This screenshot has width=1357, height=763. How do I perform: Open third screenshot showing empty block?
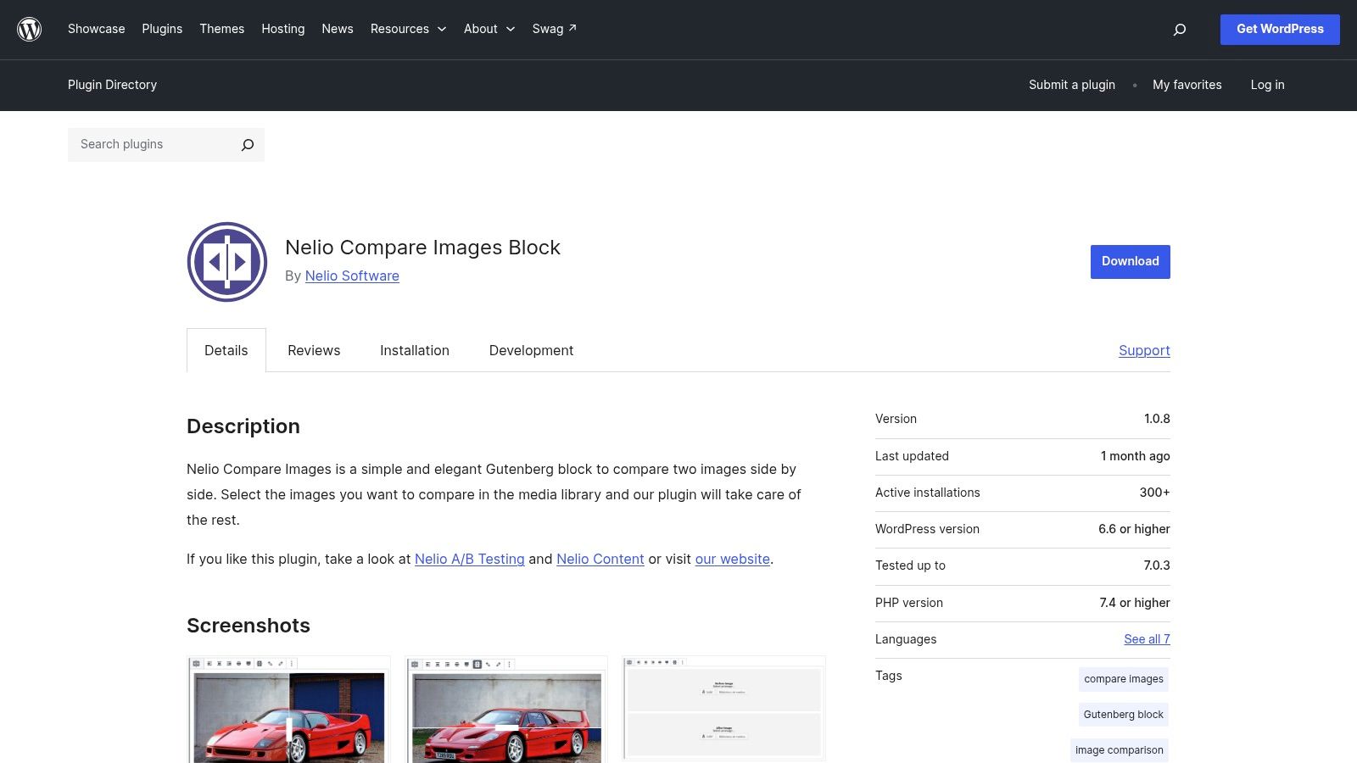click(723, 709)
